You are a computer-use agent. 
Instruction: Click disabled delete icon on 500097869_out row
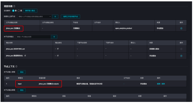tap(181, 49)
